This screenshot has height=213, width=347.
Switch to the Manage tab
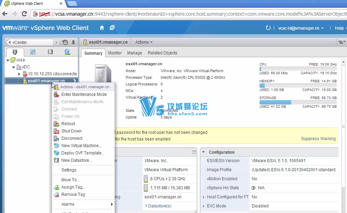click(x=134, y=53)
